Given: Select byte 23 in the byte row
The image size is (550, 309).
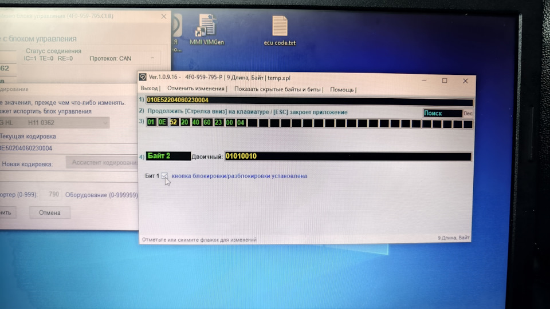Looking at the screenshot, I should [x=218, y=123].
